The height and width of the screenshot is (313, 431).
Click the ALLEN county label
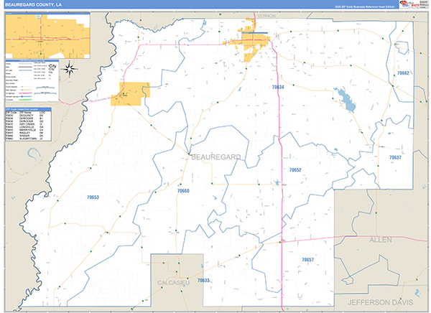coord(381,240)
